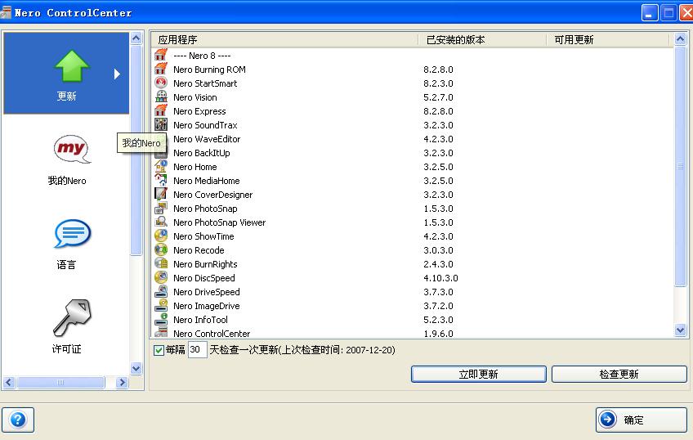Confirm with the 确定 button
Image resolution: width=693 pixels, height=440 pixels.
click(x=642, y=420)
